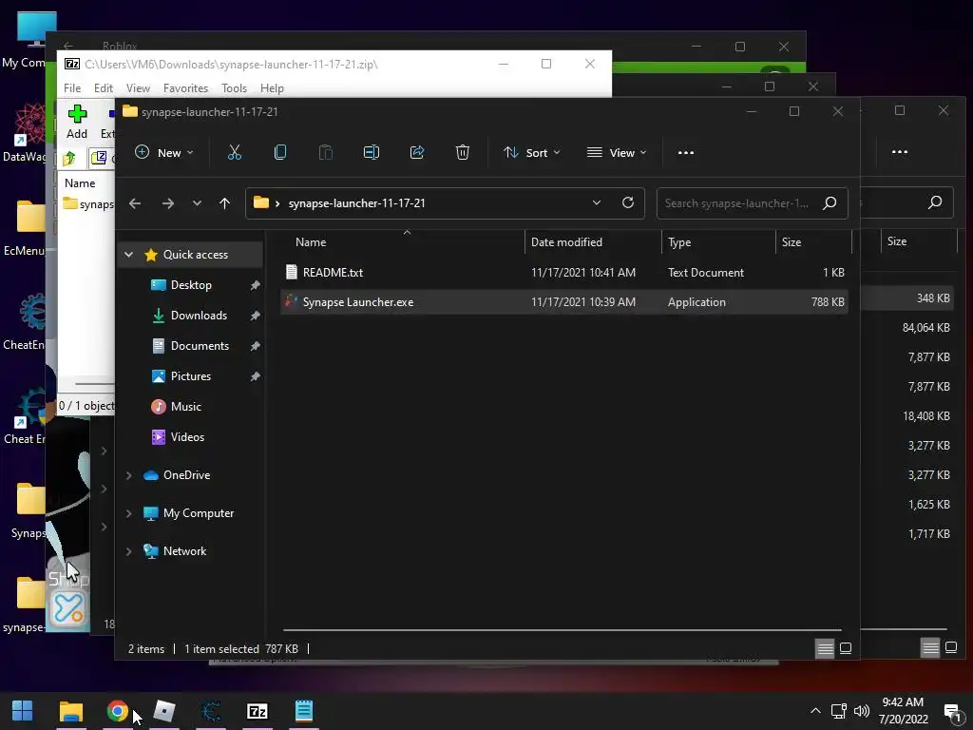Open the Edit menu in 7-Zip
The width and height of the screenshot is (973, 730).
pos(103,88)
